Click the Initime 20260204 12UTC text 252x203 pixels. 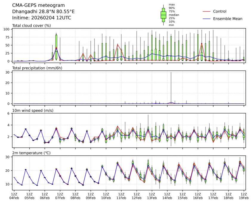click(x=41, y=18)
